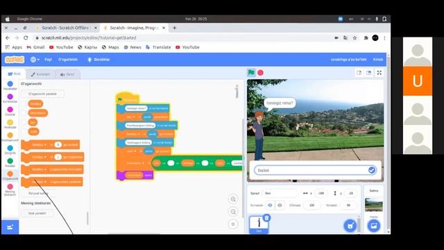This screenshot has height=250, width=444.
Task: Open variable dropdown of the second set block in the script
Action: tap(133, 134)
